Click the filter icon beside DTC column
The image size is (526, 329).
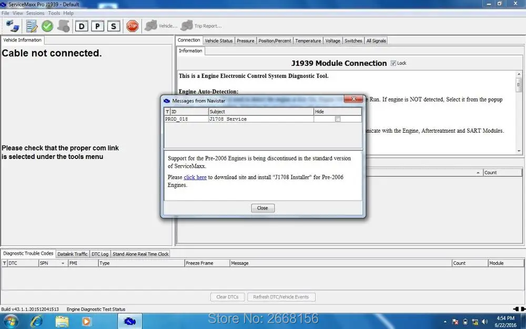point(5,263)
